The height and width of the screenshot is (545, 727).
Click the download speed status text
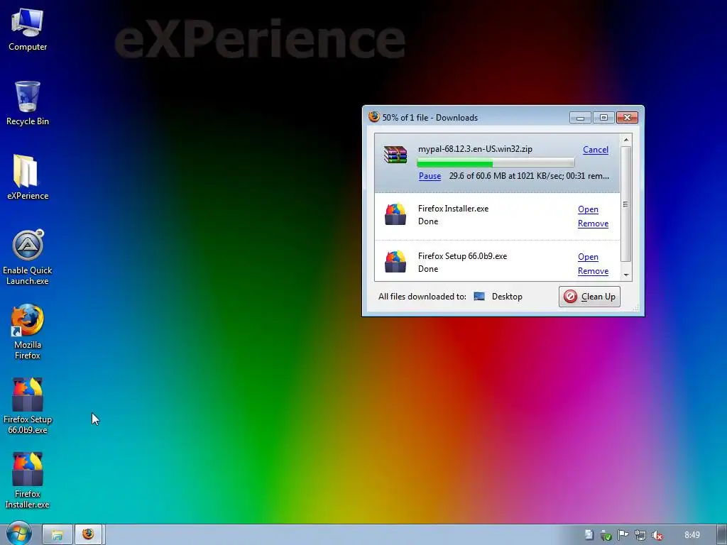pos(529,176)
